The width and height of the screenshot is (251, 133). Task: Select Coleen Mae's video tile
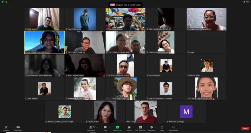point(206,19)
